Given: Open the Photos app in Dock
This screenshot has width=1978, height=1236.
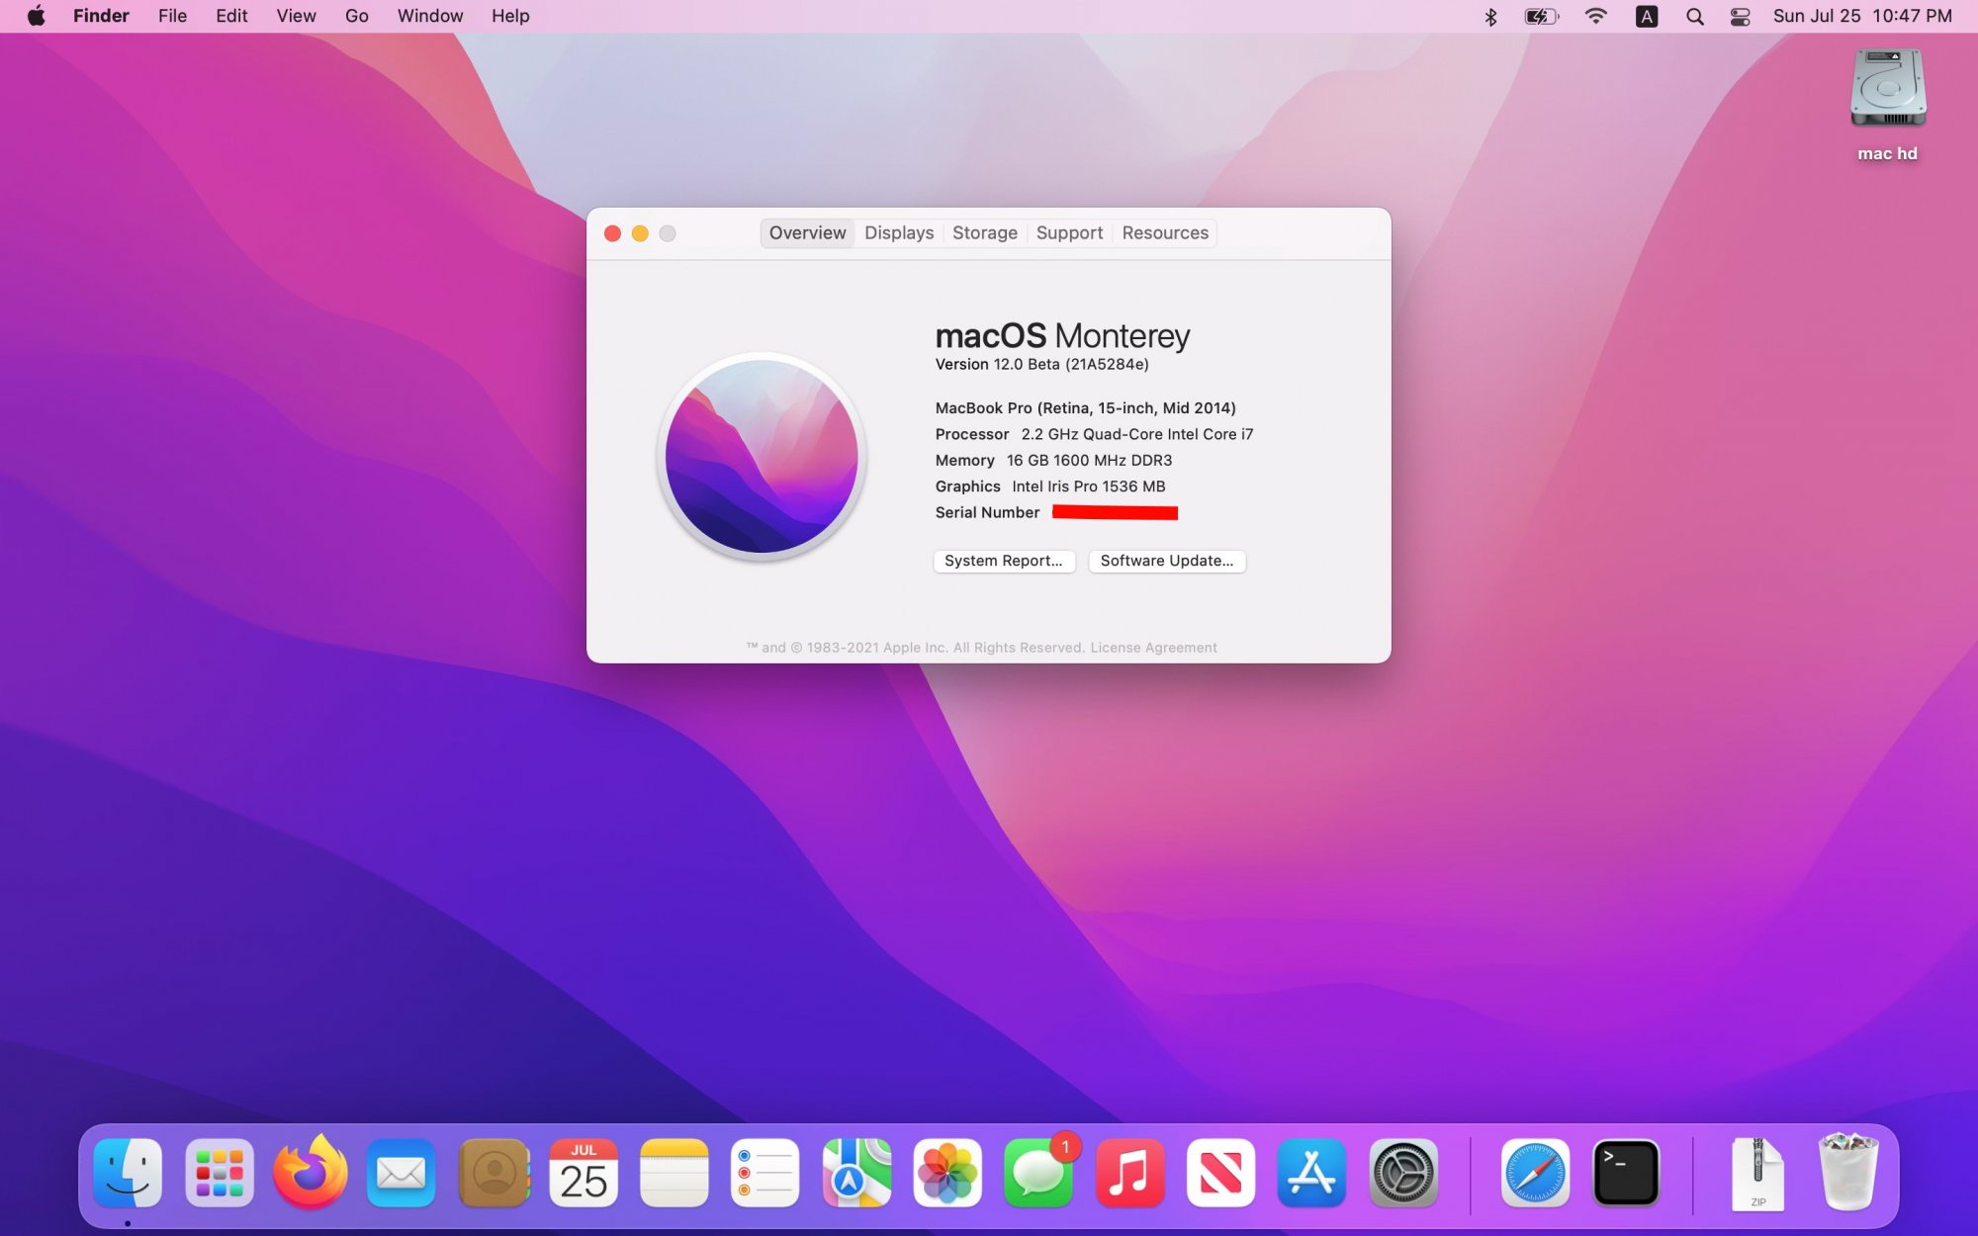Looking at the screenshot, I should tap(946, 1173).
